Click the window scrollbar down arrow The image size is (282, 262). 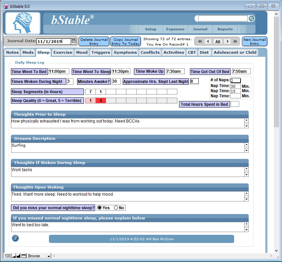(x=277, y=250)
